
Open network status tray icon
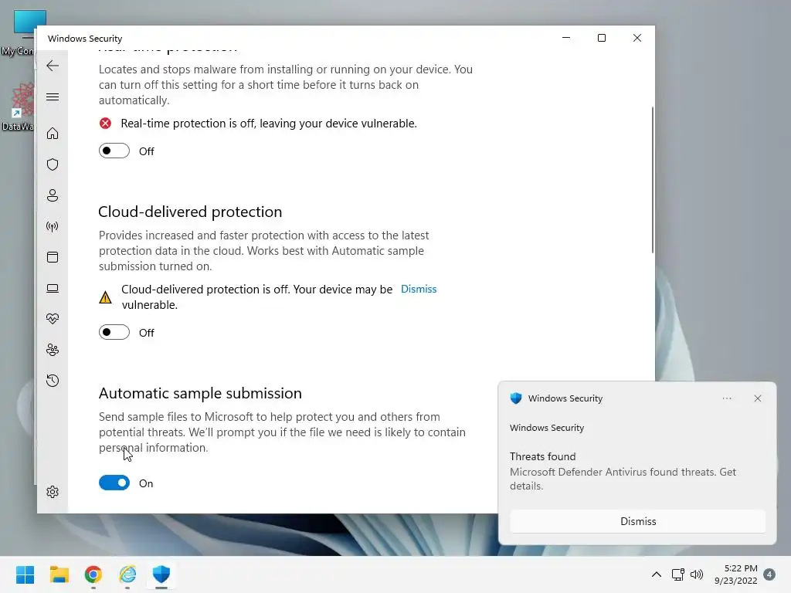tap(677, 574)
